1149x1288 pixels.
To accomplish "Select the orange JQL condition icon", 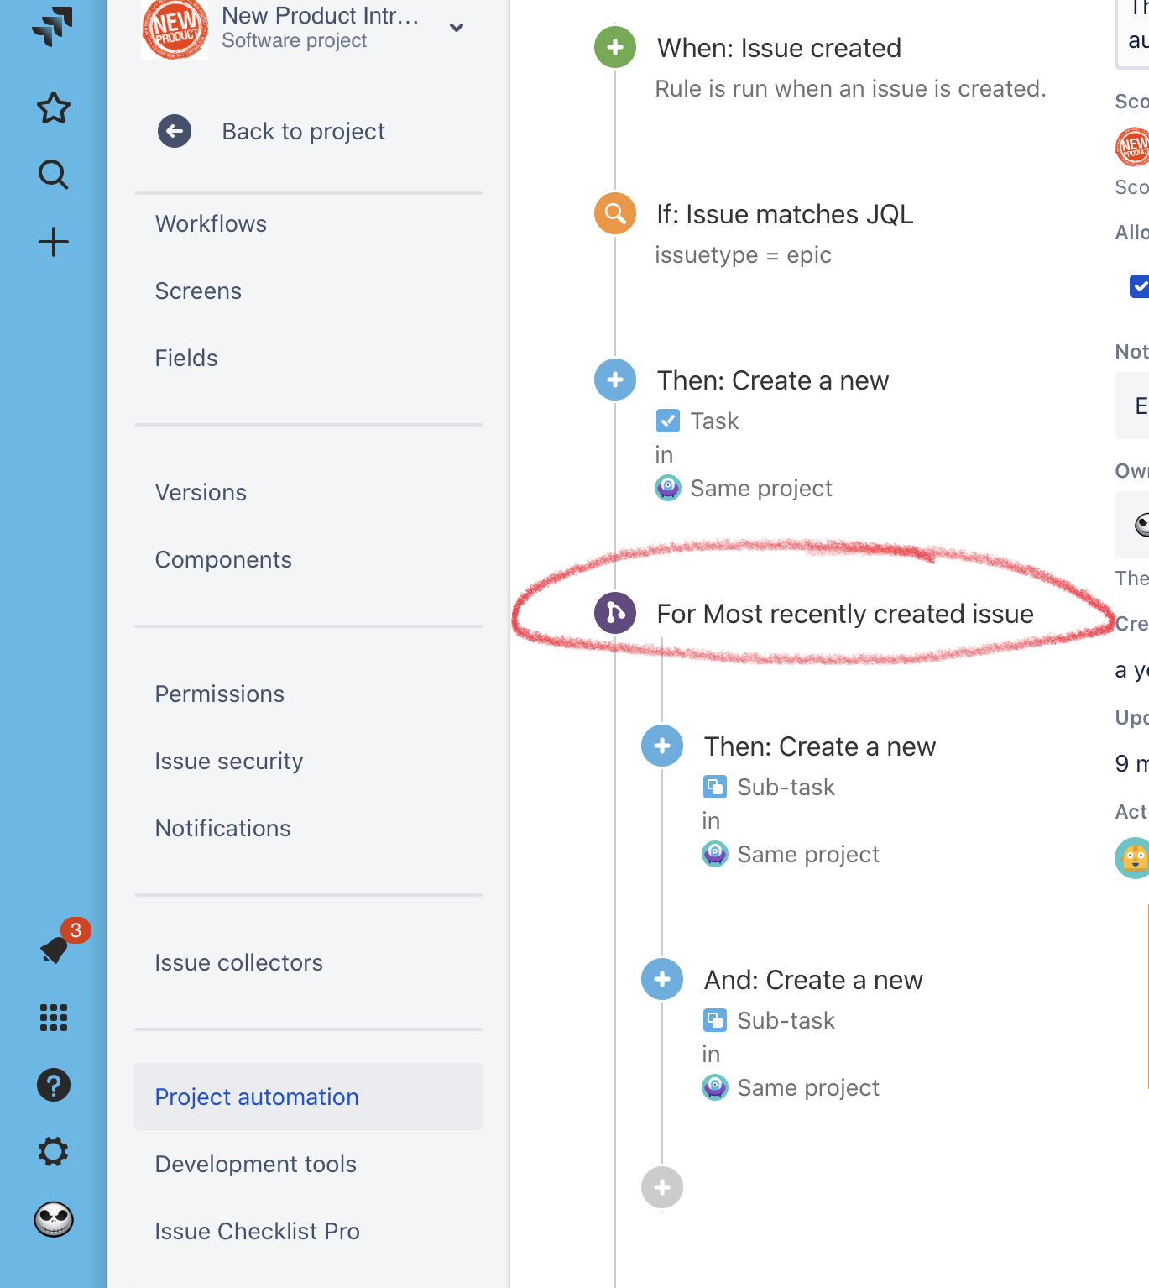I will [x=614, y=213].
